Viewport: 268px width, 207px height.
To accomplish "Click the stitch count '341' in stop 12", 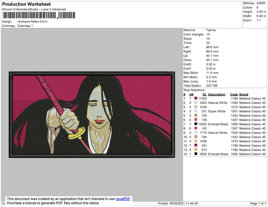I will [204, 145].
